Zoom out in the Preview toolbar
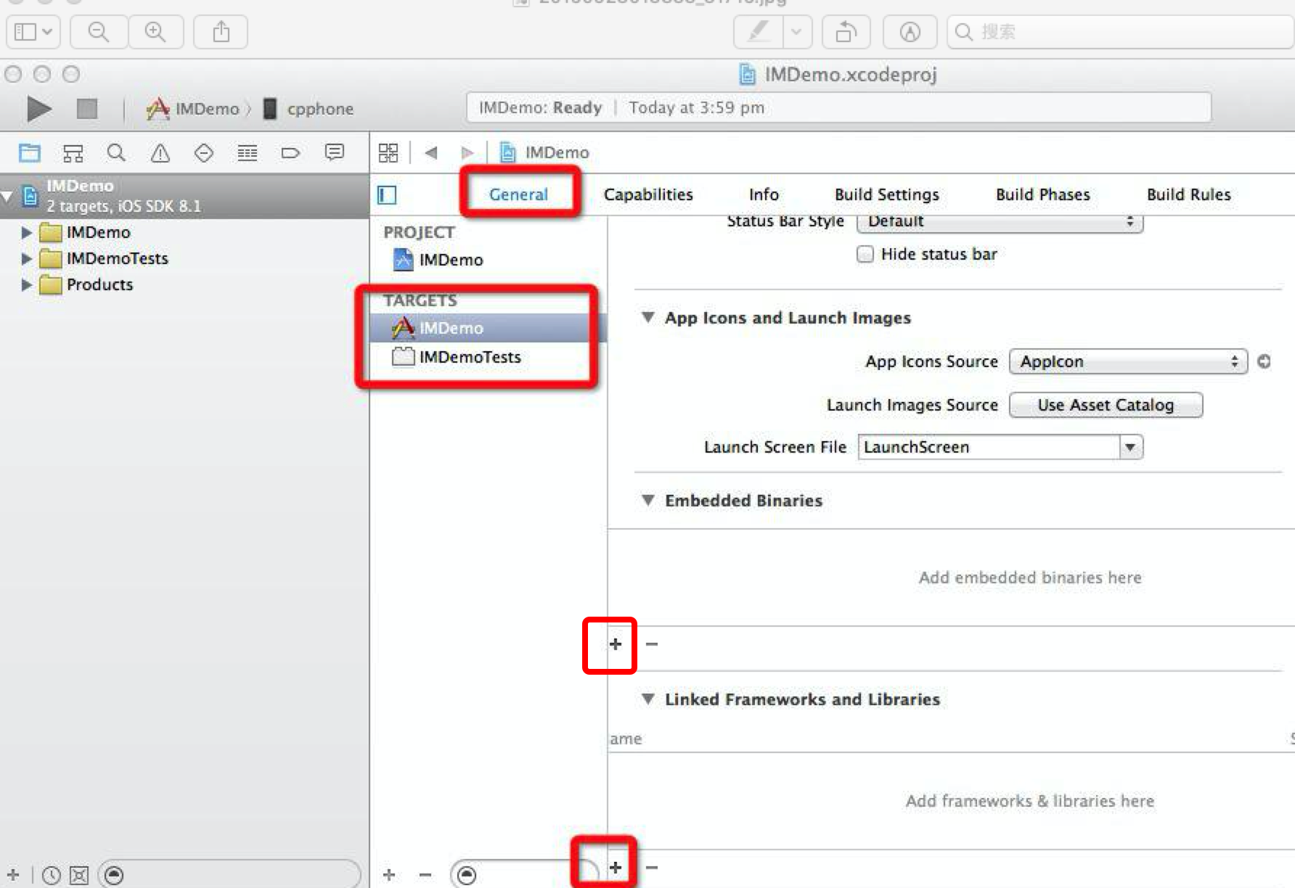The image size is (1295, 888). pos(99,32)
